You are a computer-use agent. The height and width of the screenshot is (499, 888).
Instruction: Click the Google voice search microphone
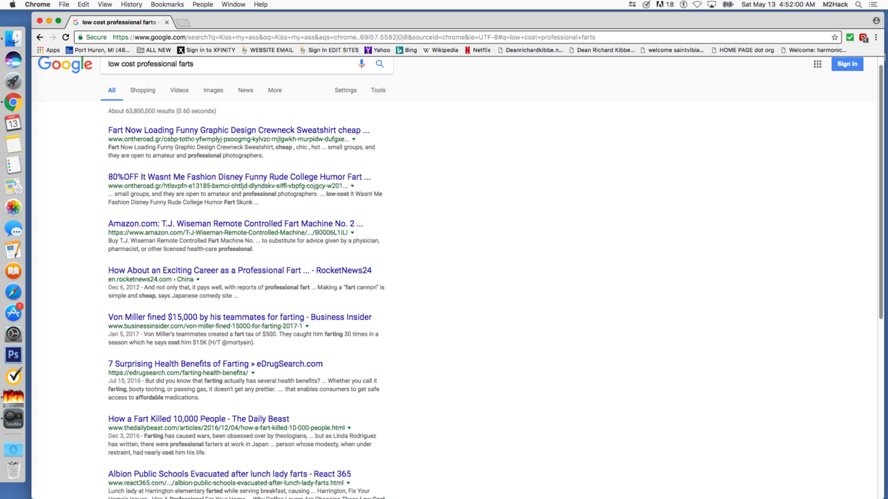tap(362, 64)
